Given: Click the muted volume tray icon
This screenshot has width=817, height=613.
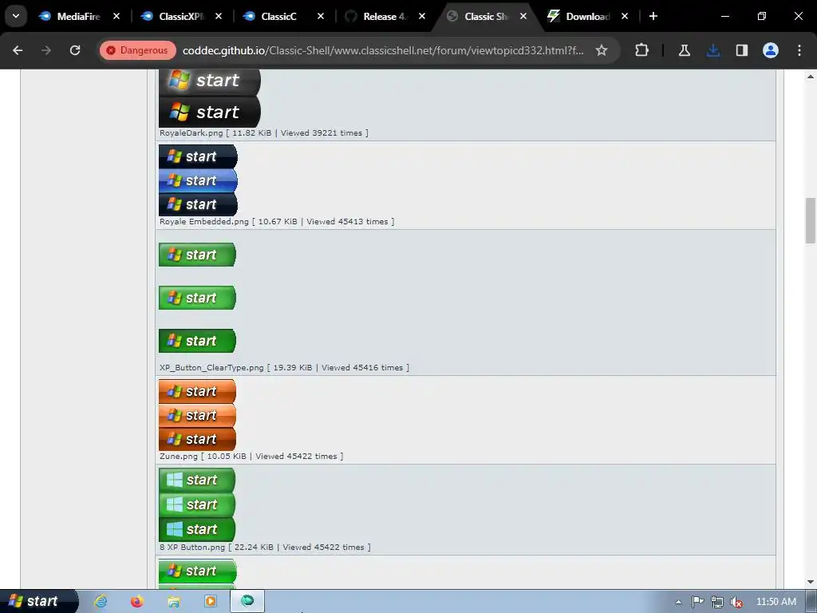Looking at the screenshot, I should 736,602.
